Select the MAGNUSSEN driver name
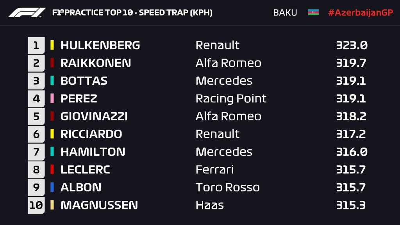Screen dimensions: 400x225 [99, 205]
